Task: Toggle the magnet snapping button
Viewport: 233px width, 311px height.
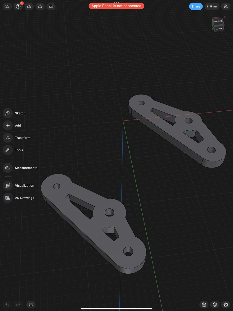Action: (x=215, y=305)
